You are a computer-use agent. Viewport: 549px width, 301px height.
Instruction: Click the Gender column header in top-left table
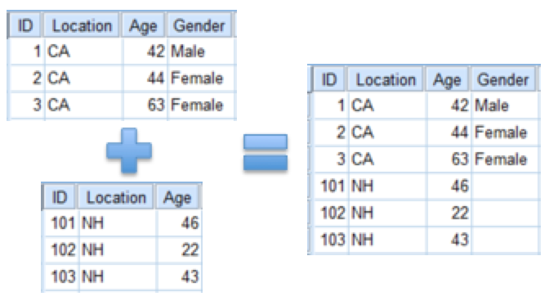pyautogui.click(x=199, y=25)
